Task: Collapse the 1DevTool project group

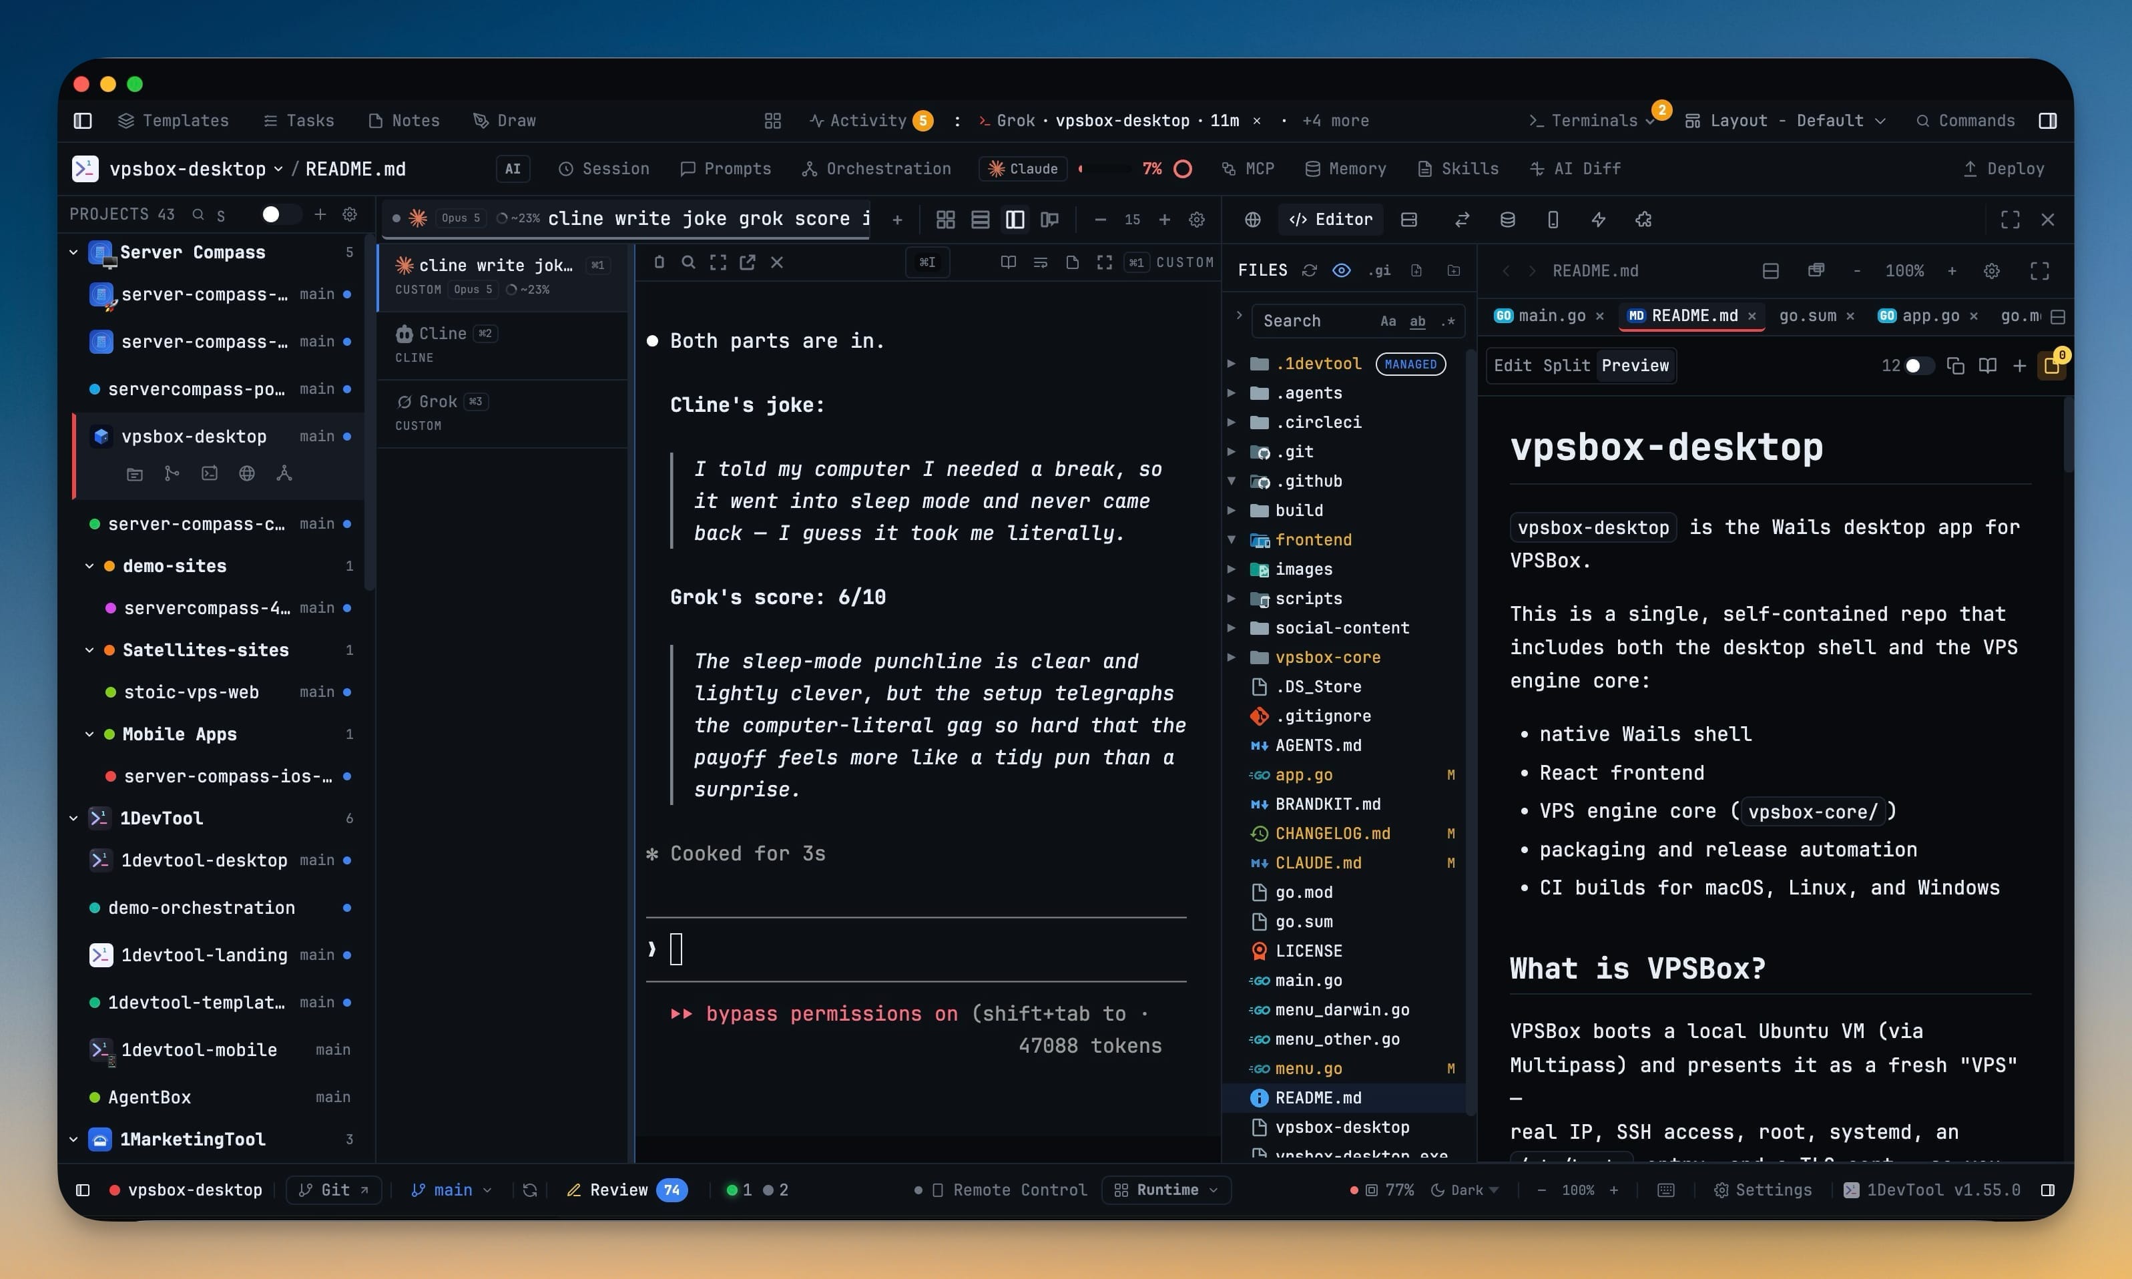Action: 73,818
